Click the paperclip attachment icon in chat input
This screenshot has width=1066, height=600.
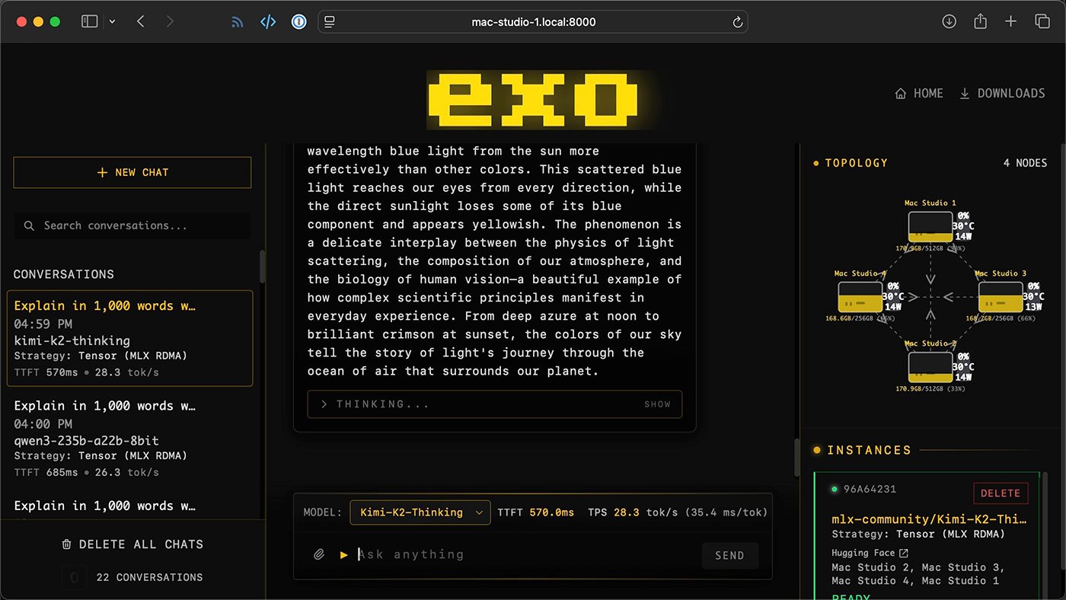coord(319,554)
